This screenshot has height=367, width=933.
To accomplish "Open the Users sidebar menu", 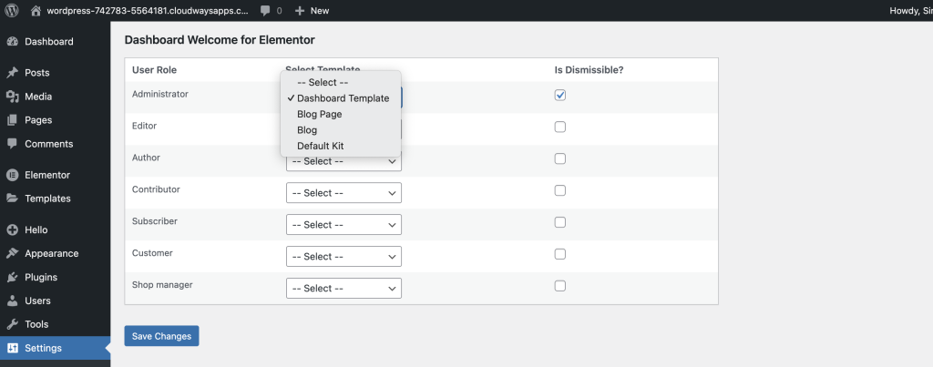I will pos(37,301).
